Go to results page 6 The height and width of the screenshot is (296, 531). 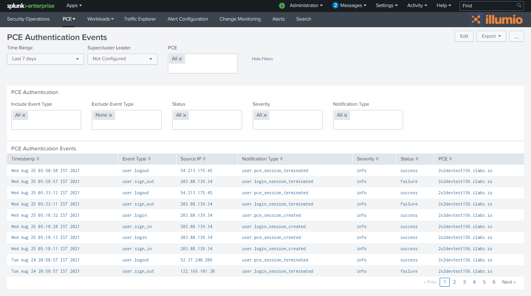[494, 282]
